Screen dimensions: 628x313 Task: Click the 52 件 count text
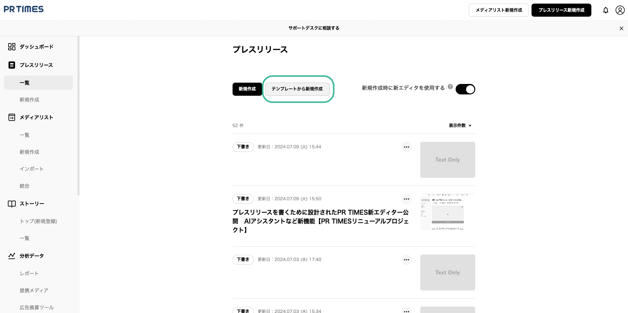point(238,125)
